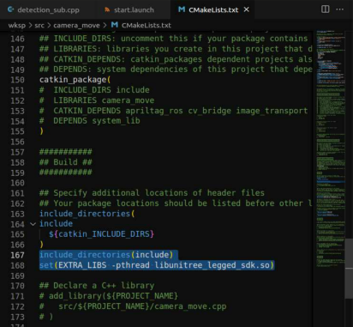Click the CMake icon on CMakeLists.txt tab
This screenshot has height=327, width=353.
tap(182, 9)
